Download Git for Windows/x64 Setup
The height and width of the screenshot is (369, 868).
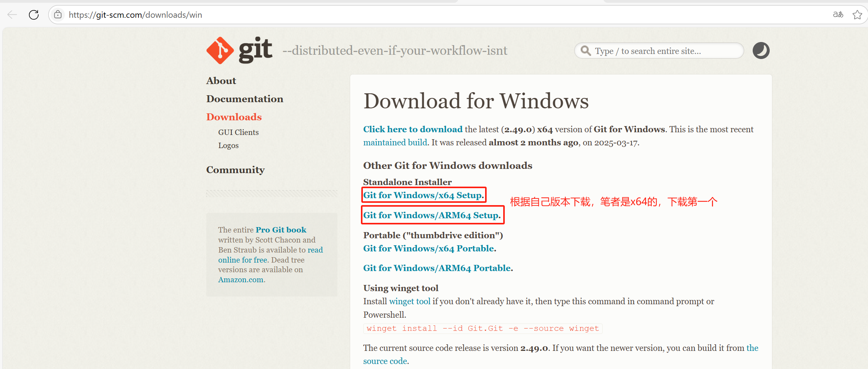click(x=422, y=195)
